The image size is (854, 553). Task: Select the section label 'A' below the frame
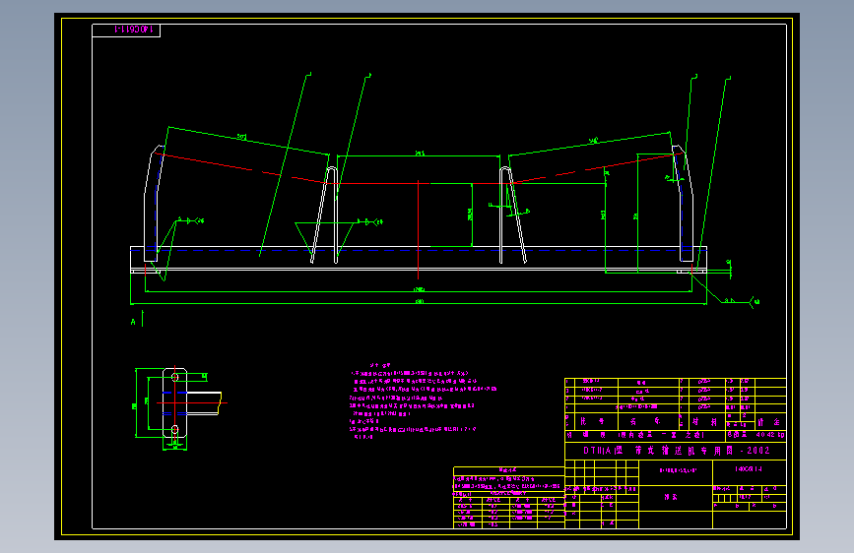133,322
